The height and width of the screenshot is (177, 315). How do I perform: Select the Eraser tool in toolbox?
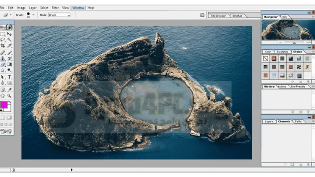coord(3,64)
